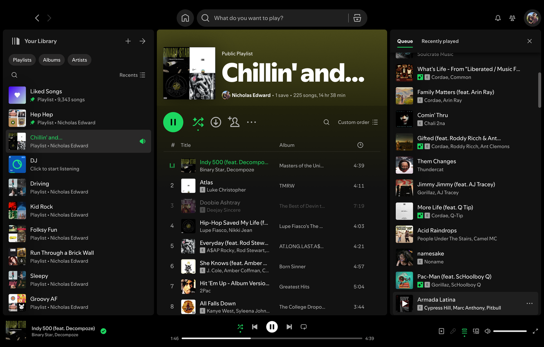Play Armada Latina from the queue
Screen dimensions: 544x347
(x=404, y=303)
